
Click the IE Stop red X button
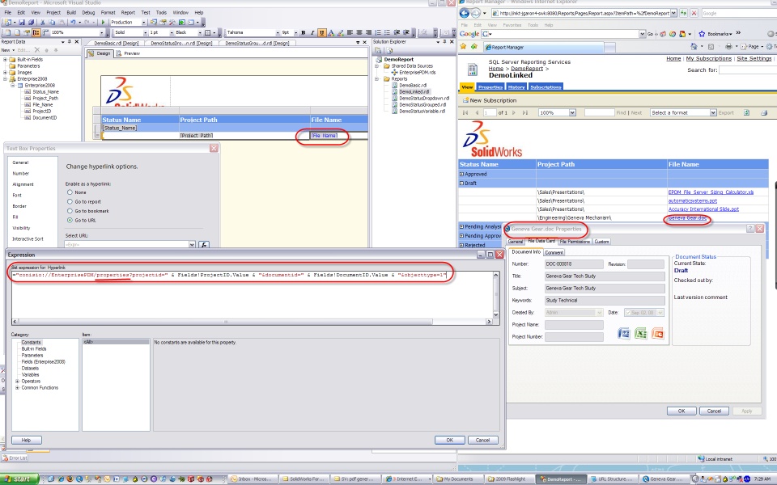tap(694, 14)
